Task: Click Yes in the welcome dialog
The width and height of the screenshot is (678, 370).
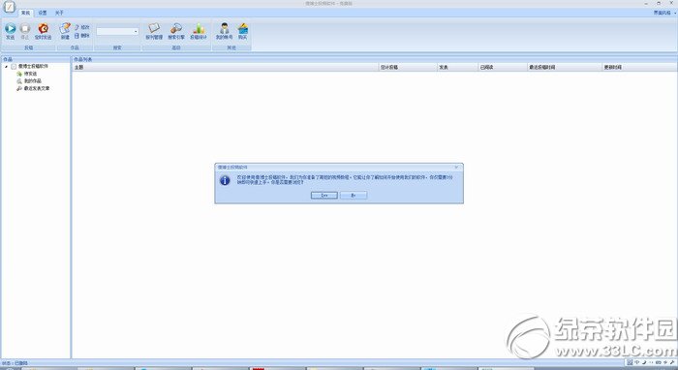Action: click(324, 196)
